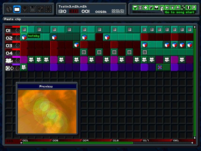
Task: Click the left arrow of horizontal scrollbar
Action: [21, 143]
